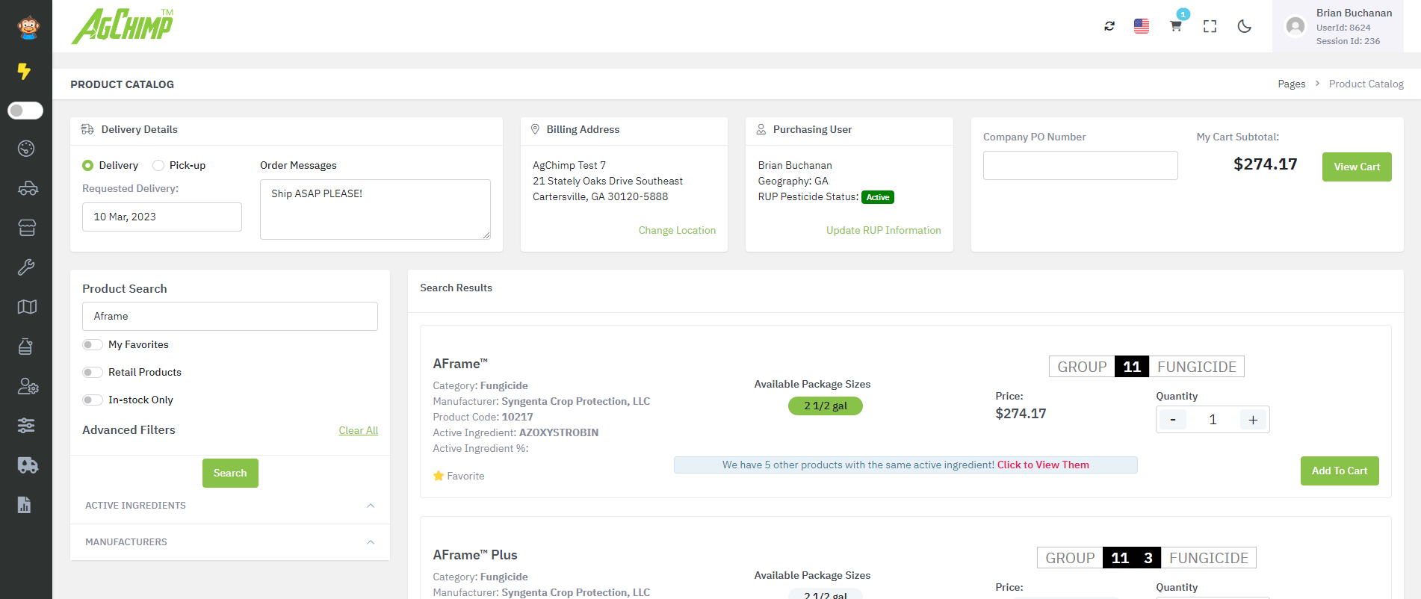1421x599 pixels.
Task: Click the lightning bolt sidebar icon
Action: point(25,71)
